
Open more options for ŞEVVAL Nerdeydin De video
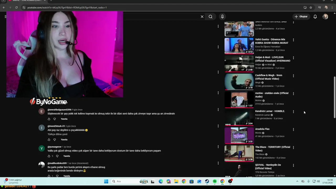coord(293,165)
